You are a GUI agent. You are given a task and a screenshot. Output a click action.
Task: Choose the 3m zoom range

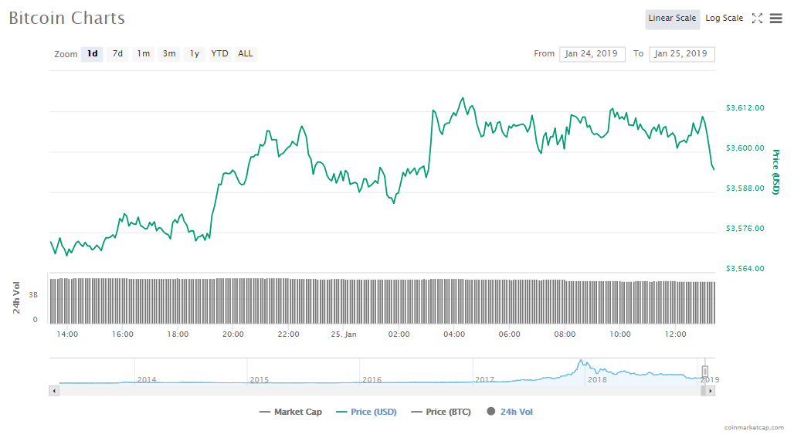[169, 54]
